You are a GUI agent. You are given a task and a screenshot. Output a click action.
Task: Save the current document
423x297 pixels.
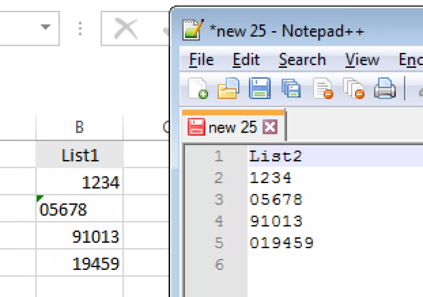pyautogui.click(x=259, y=88)
